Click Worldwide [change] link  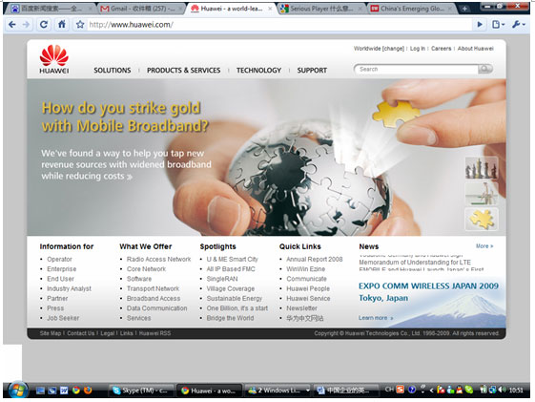(379, 49)
